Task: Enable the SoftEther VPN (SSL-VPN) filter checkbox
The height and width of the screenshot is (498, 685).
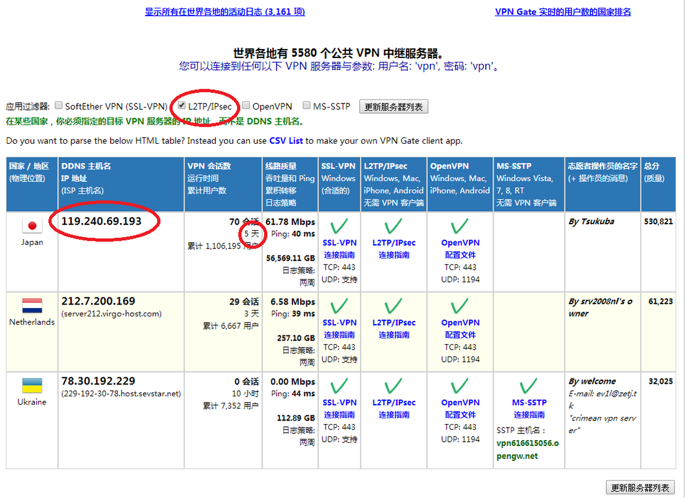Action: (x=59, y=105)
